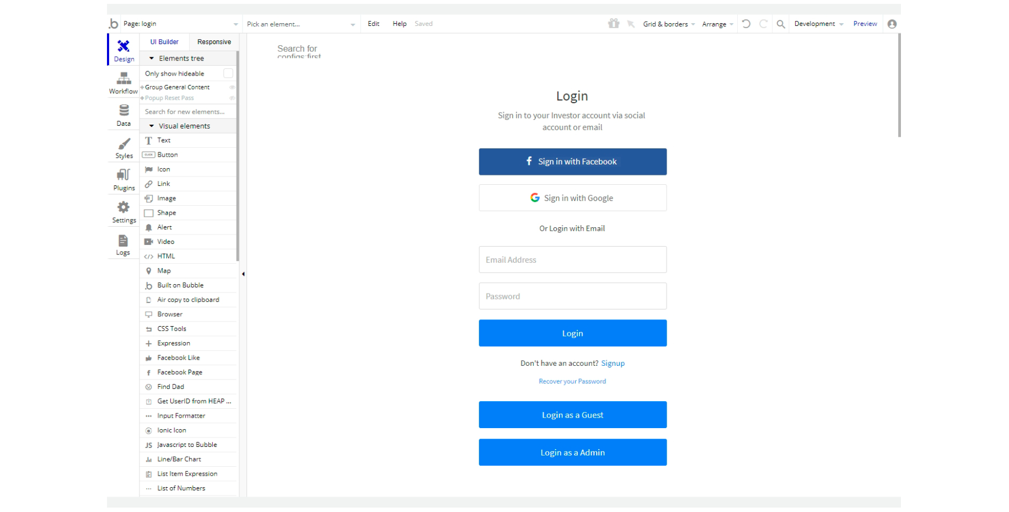Image resolution: width=1009 pixels, height=512 pixels.
Task: Open the Data section
Action: click(124, 115)
